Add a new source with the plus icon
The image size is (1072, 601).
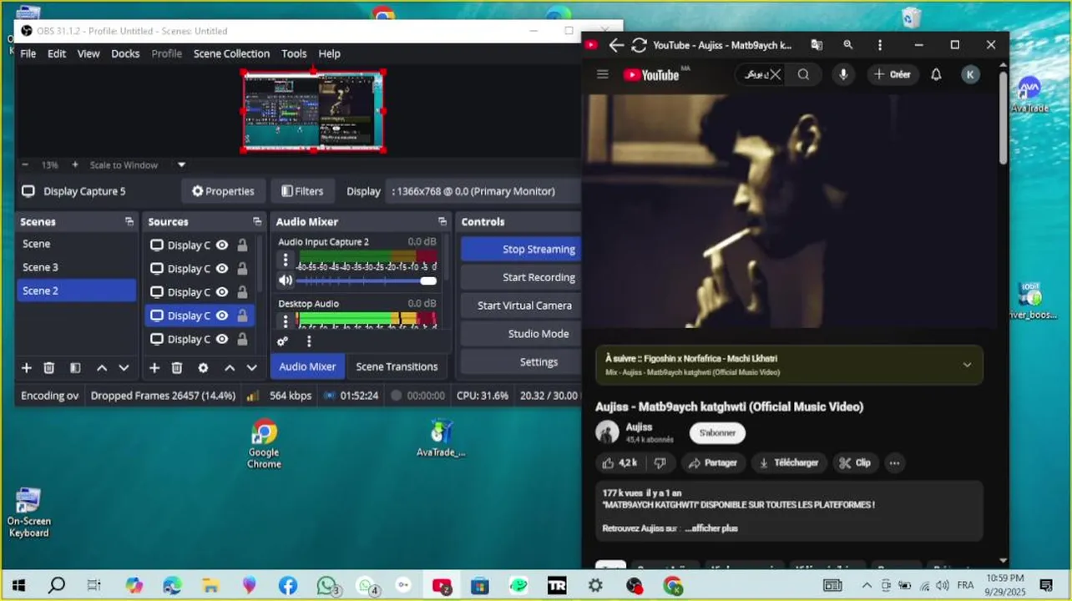click(x=154, y=368)
